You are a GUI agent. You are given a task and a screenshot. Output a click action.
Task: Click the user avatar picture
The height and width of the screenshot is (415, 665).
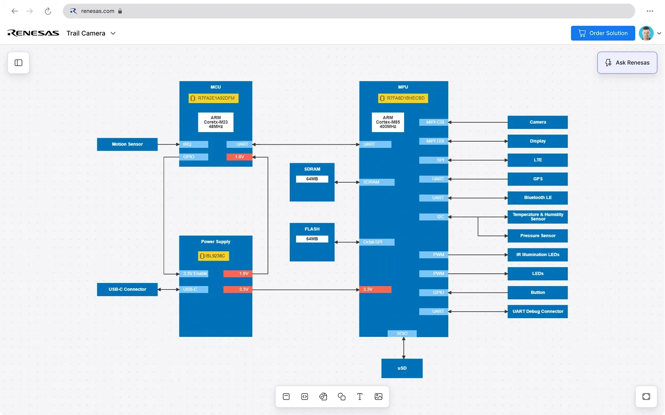pos(646,33)
